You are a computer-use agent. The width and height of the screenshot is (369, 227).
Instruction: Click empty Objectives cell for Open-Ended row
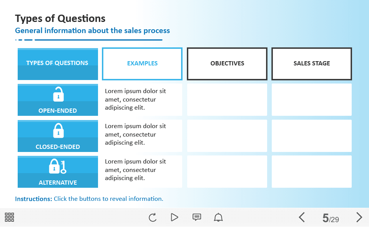tap(227, 100)
